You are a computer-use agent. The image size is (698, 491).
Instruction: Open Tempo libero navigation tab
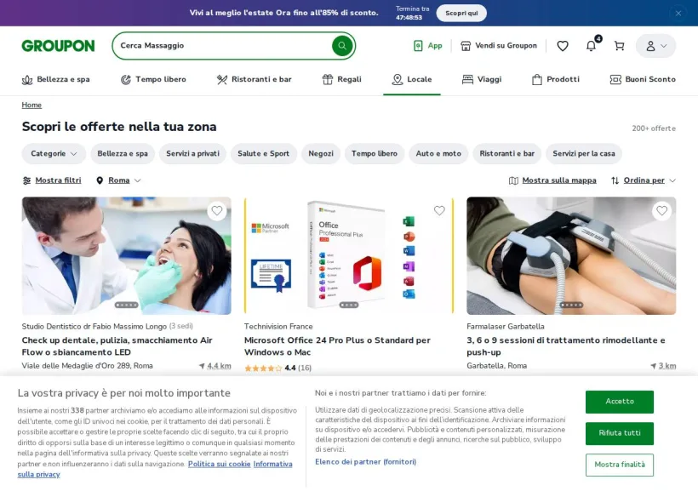coord(153,79)
